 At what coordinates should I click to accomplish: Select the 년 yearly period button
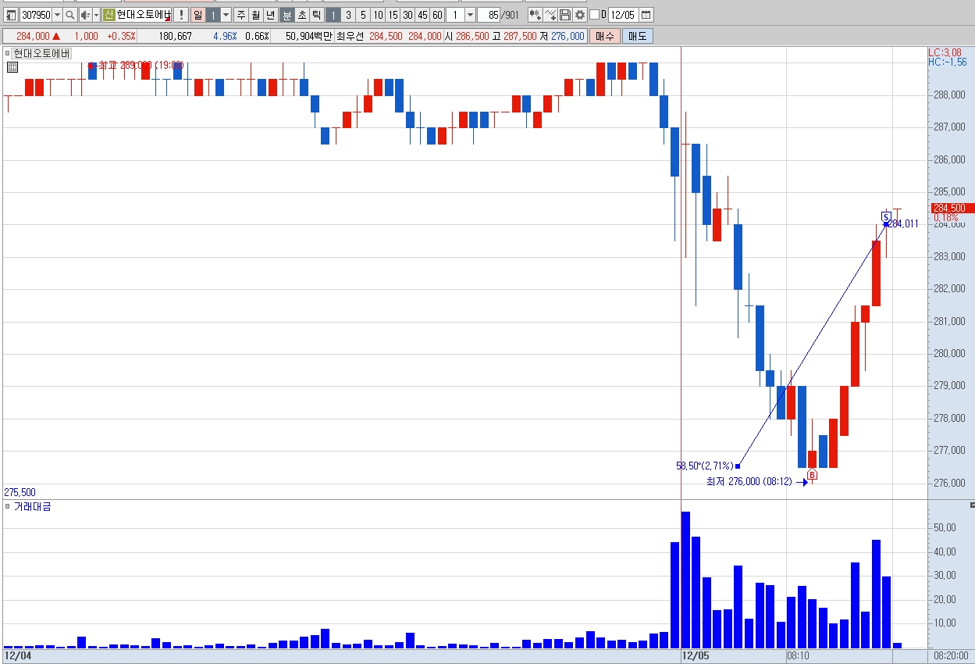coord(271,15)
